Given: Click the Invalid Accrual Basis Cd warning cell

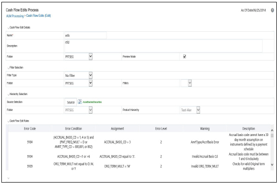Looking at the screenshot, I should (x=205, y=157).
